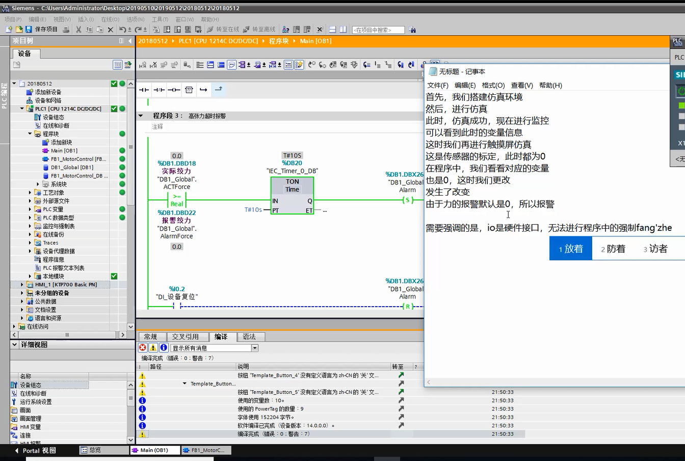
Task: Open 选项(N) menu
Action: click(x=136, y=19)
